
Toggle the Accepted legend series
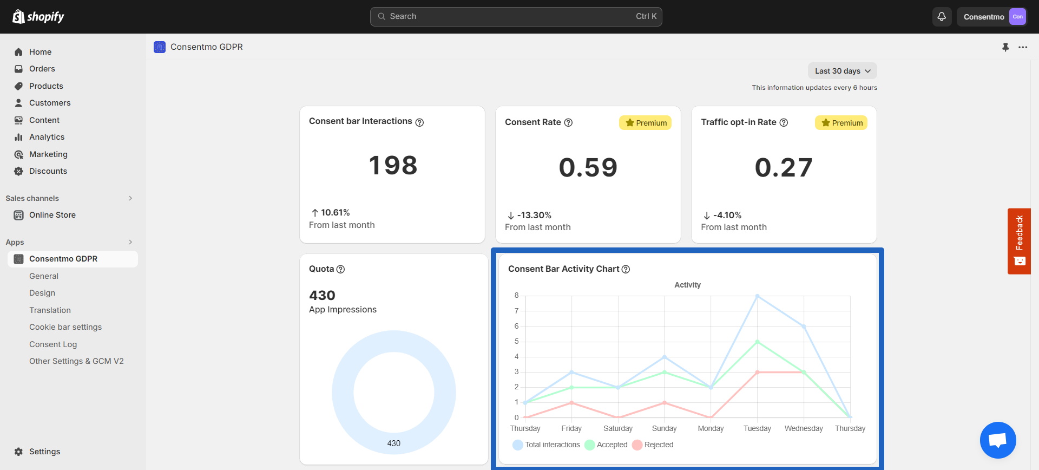pos(606,445)
